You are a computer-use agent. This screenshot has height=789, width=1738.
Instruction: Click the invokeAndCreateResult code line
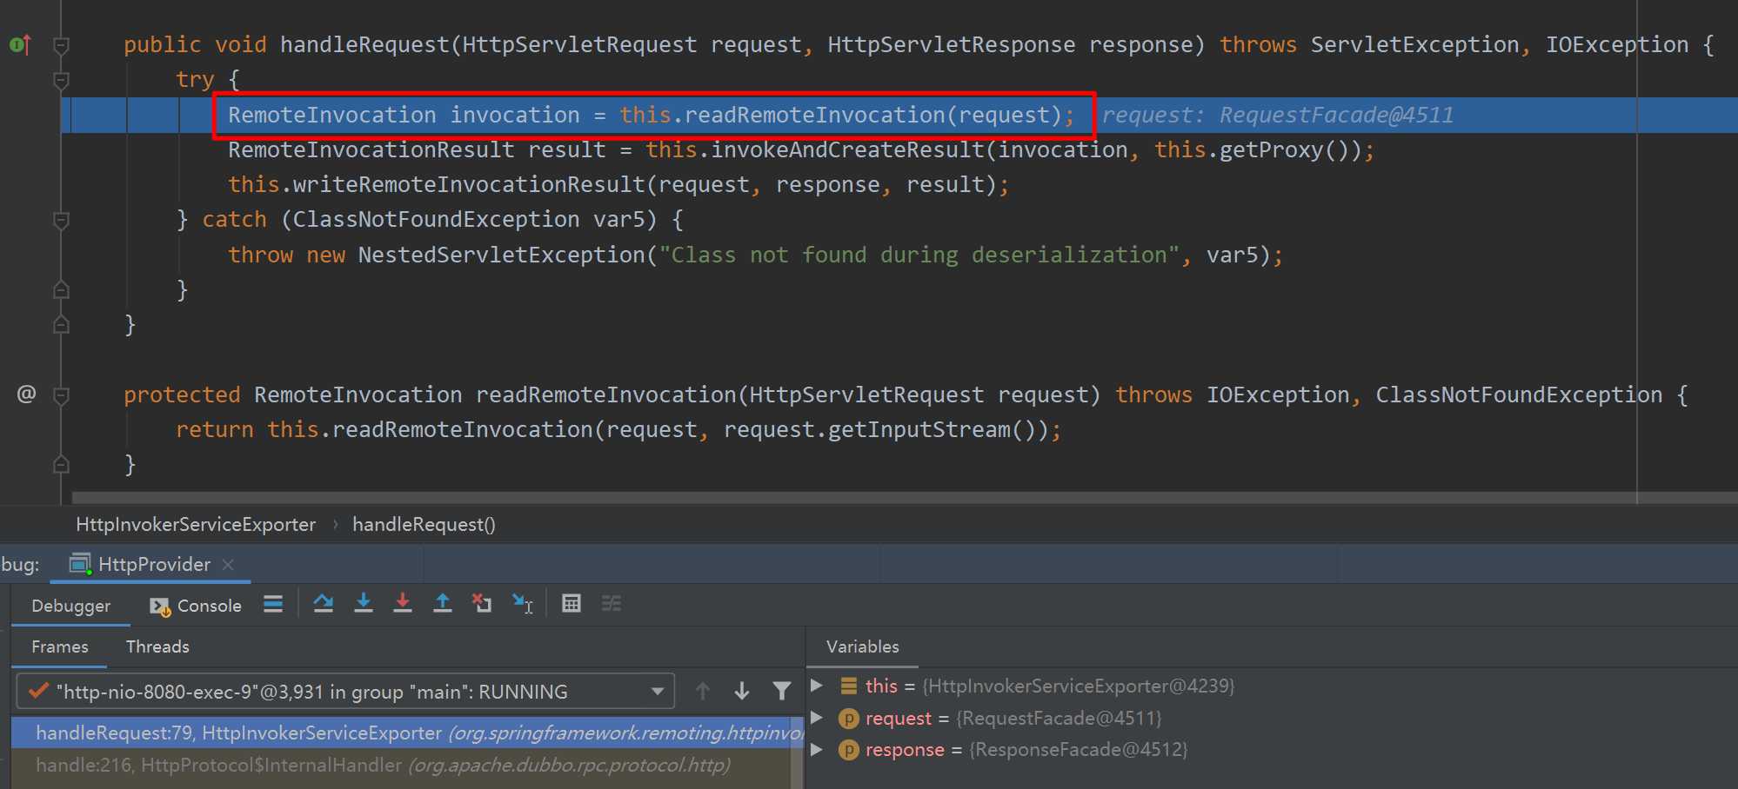pos(801,149)
